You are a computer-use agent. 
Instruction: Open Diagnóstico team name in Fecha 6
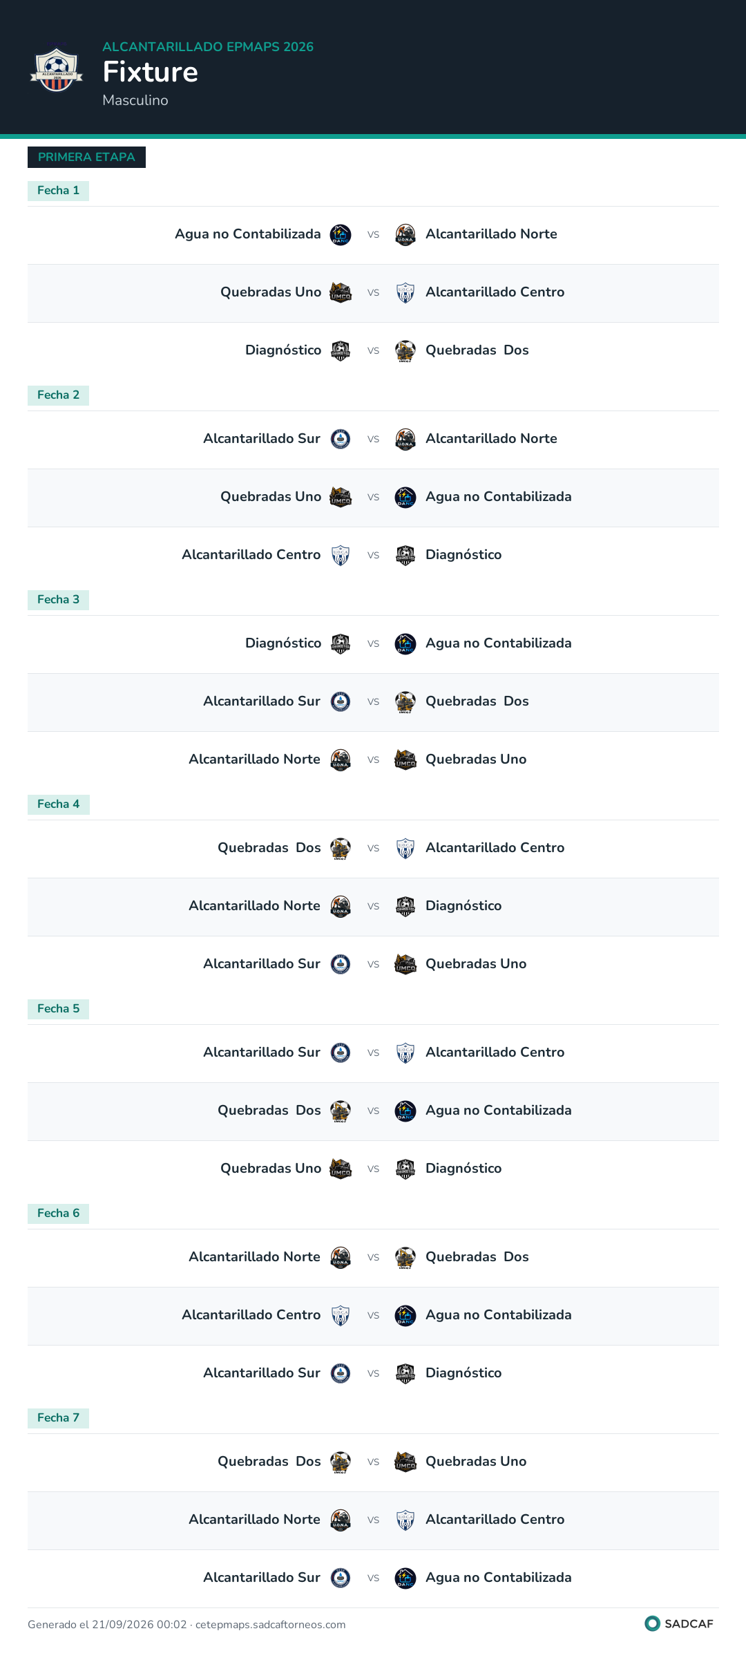pos(463,1373)
